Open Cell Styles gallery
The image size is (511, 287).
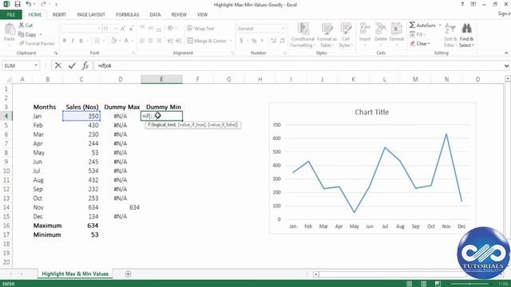[346, 35]
